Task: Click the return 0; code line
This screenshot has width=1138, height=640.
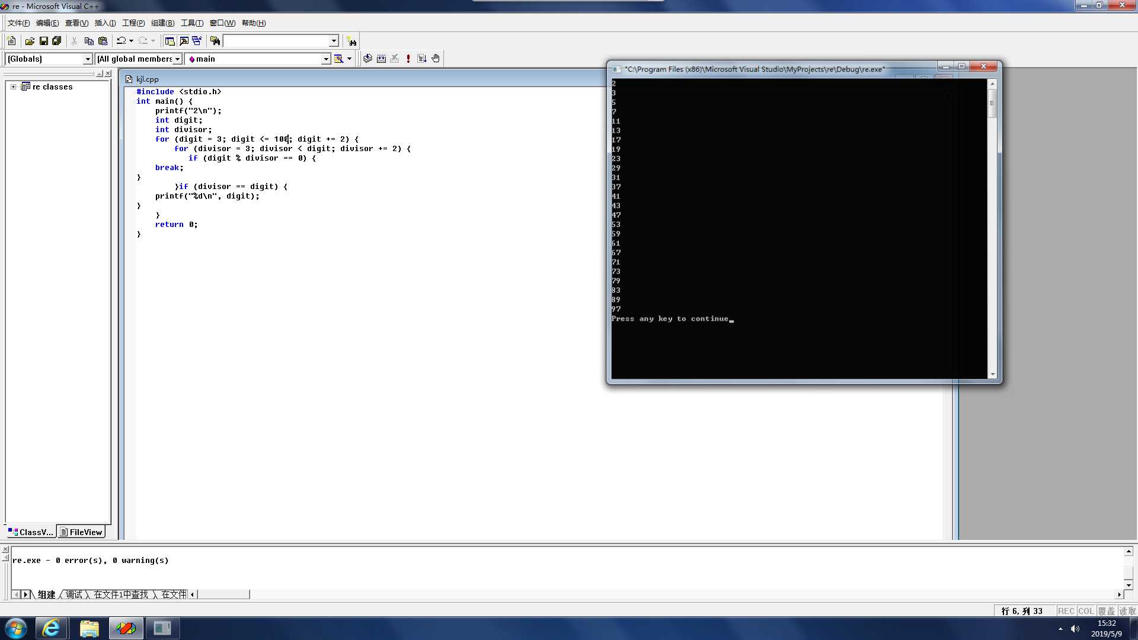Action: (177, 225)
